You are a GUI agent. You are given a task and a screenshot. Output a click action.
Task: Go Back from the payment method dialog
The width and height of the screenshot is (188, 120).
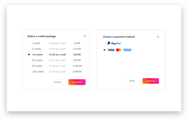tap(132, 81)
